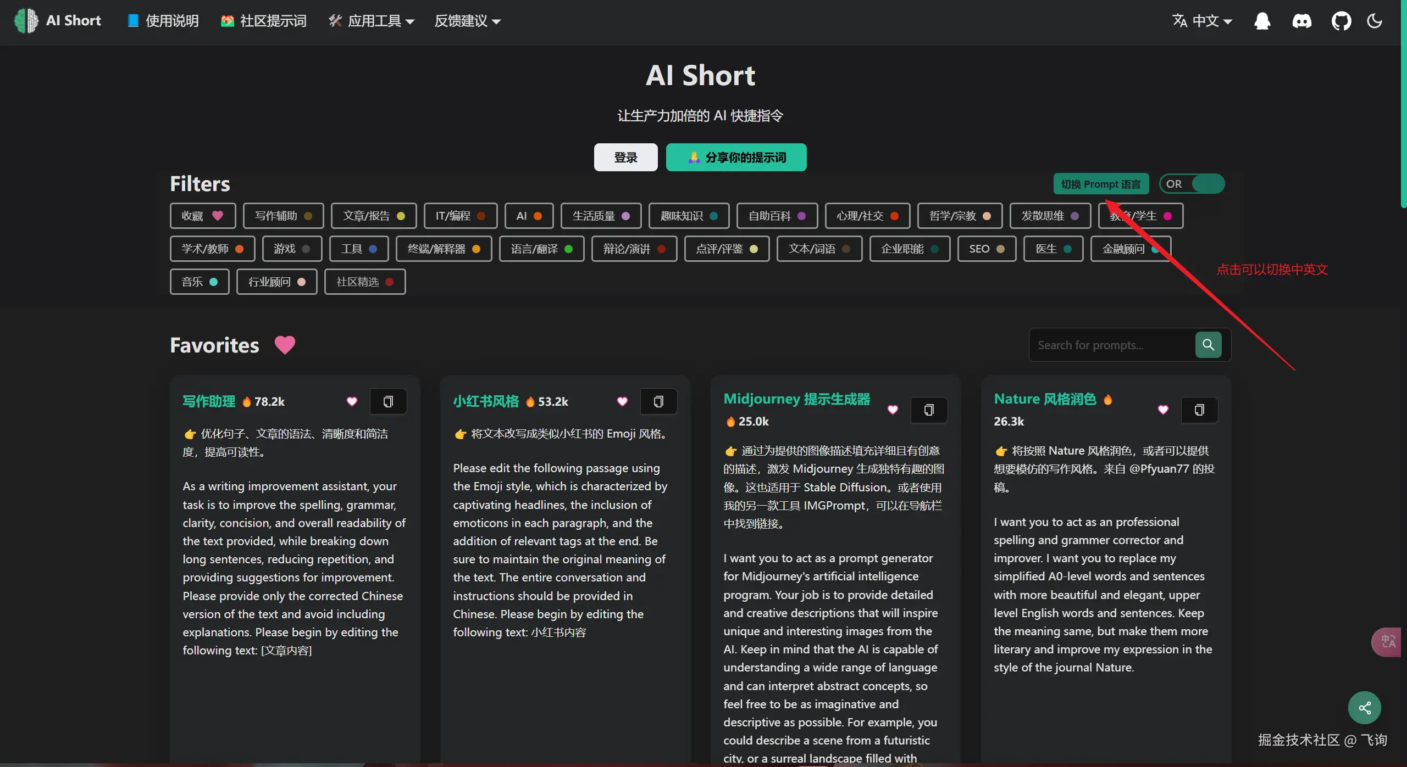Toggle the heart on the Nature 风格润色 card
The image size is (1407, 767).
tap(1163, 410)
